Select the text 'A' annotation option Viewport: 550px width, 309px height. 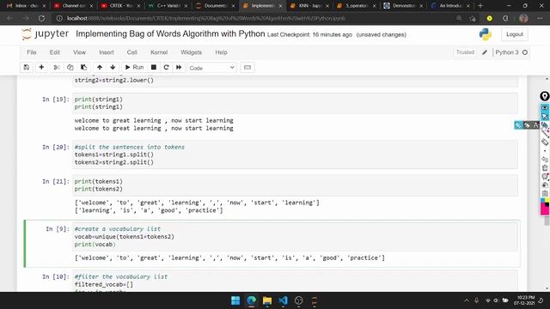tap(535, 125)
